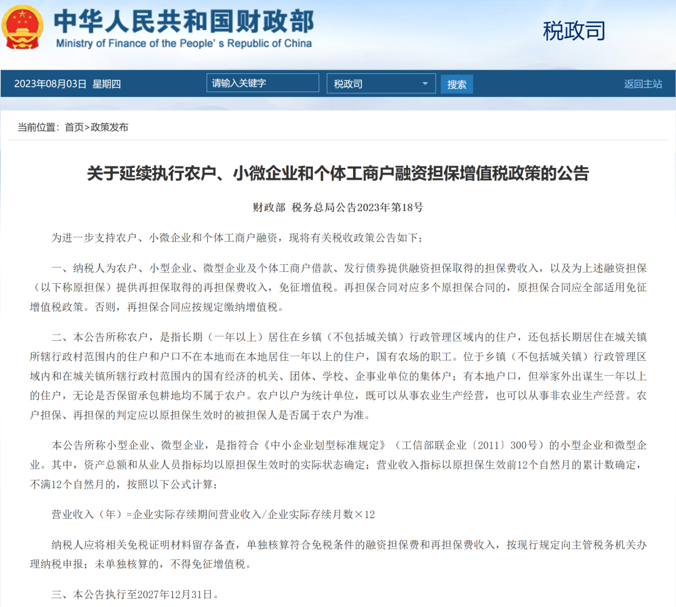Expand the 税政司 scope dropdown
Viewport: 676px width, 607px height.
(381, 83)
